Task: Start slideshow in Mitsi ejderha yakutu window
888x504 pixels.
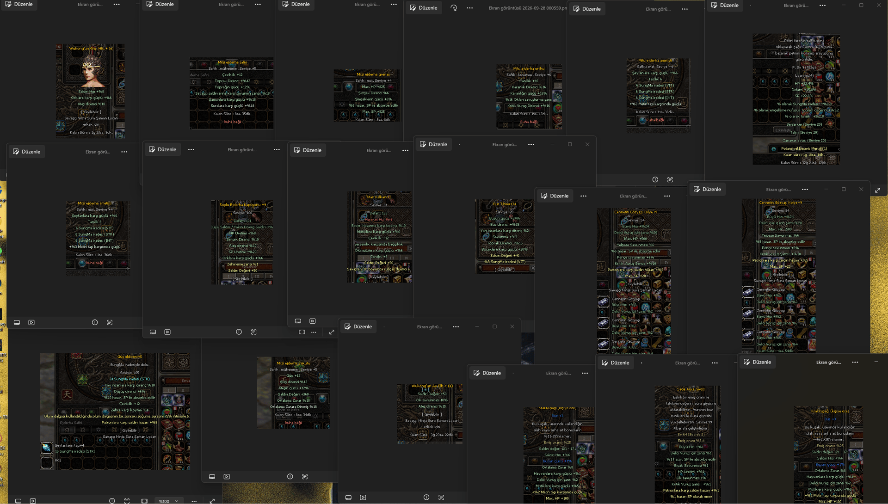Action: point(227,476)
